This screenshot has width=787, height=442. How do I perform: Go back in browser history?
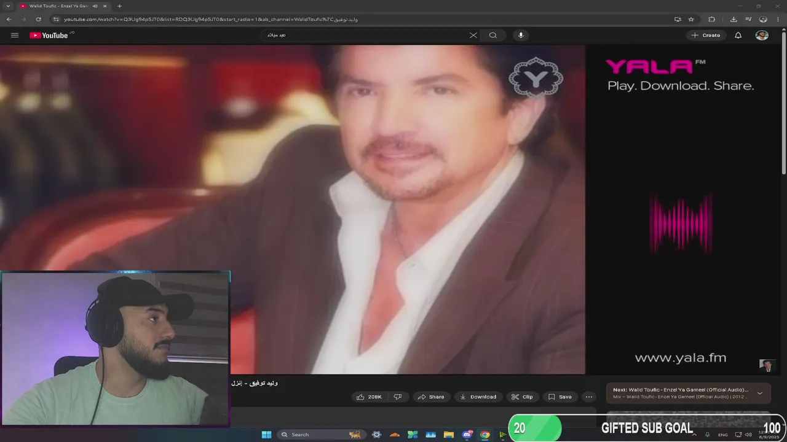tap(9, 19)
